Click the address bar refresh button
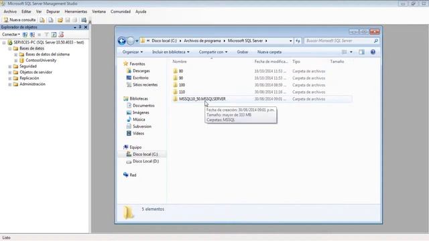The width and height of the screenshot is (429, 241). tap(298, 41)
